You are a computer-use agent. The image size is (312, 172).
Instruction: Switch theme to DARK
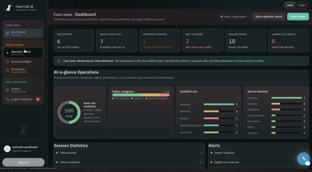290,5
